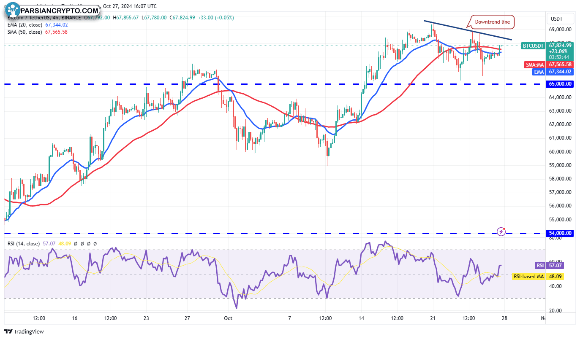580x339 pixels.
Task: Click the high value H67,855.67 in legend
Action: 127,18
